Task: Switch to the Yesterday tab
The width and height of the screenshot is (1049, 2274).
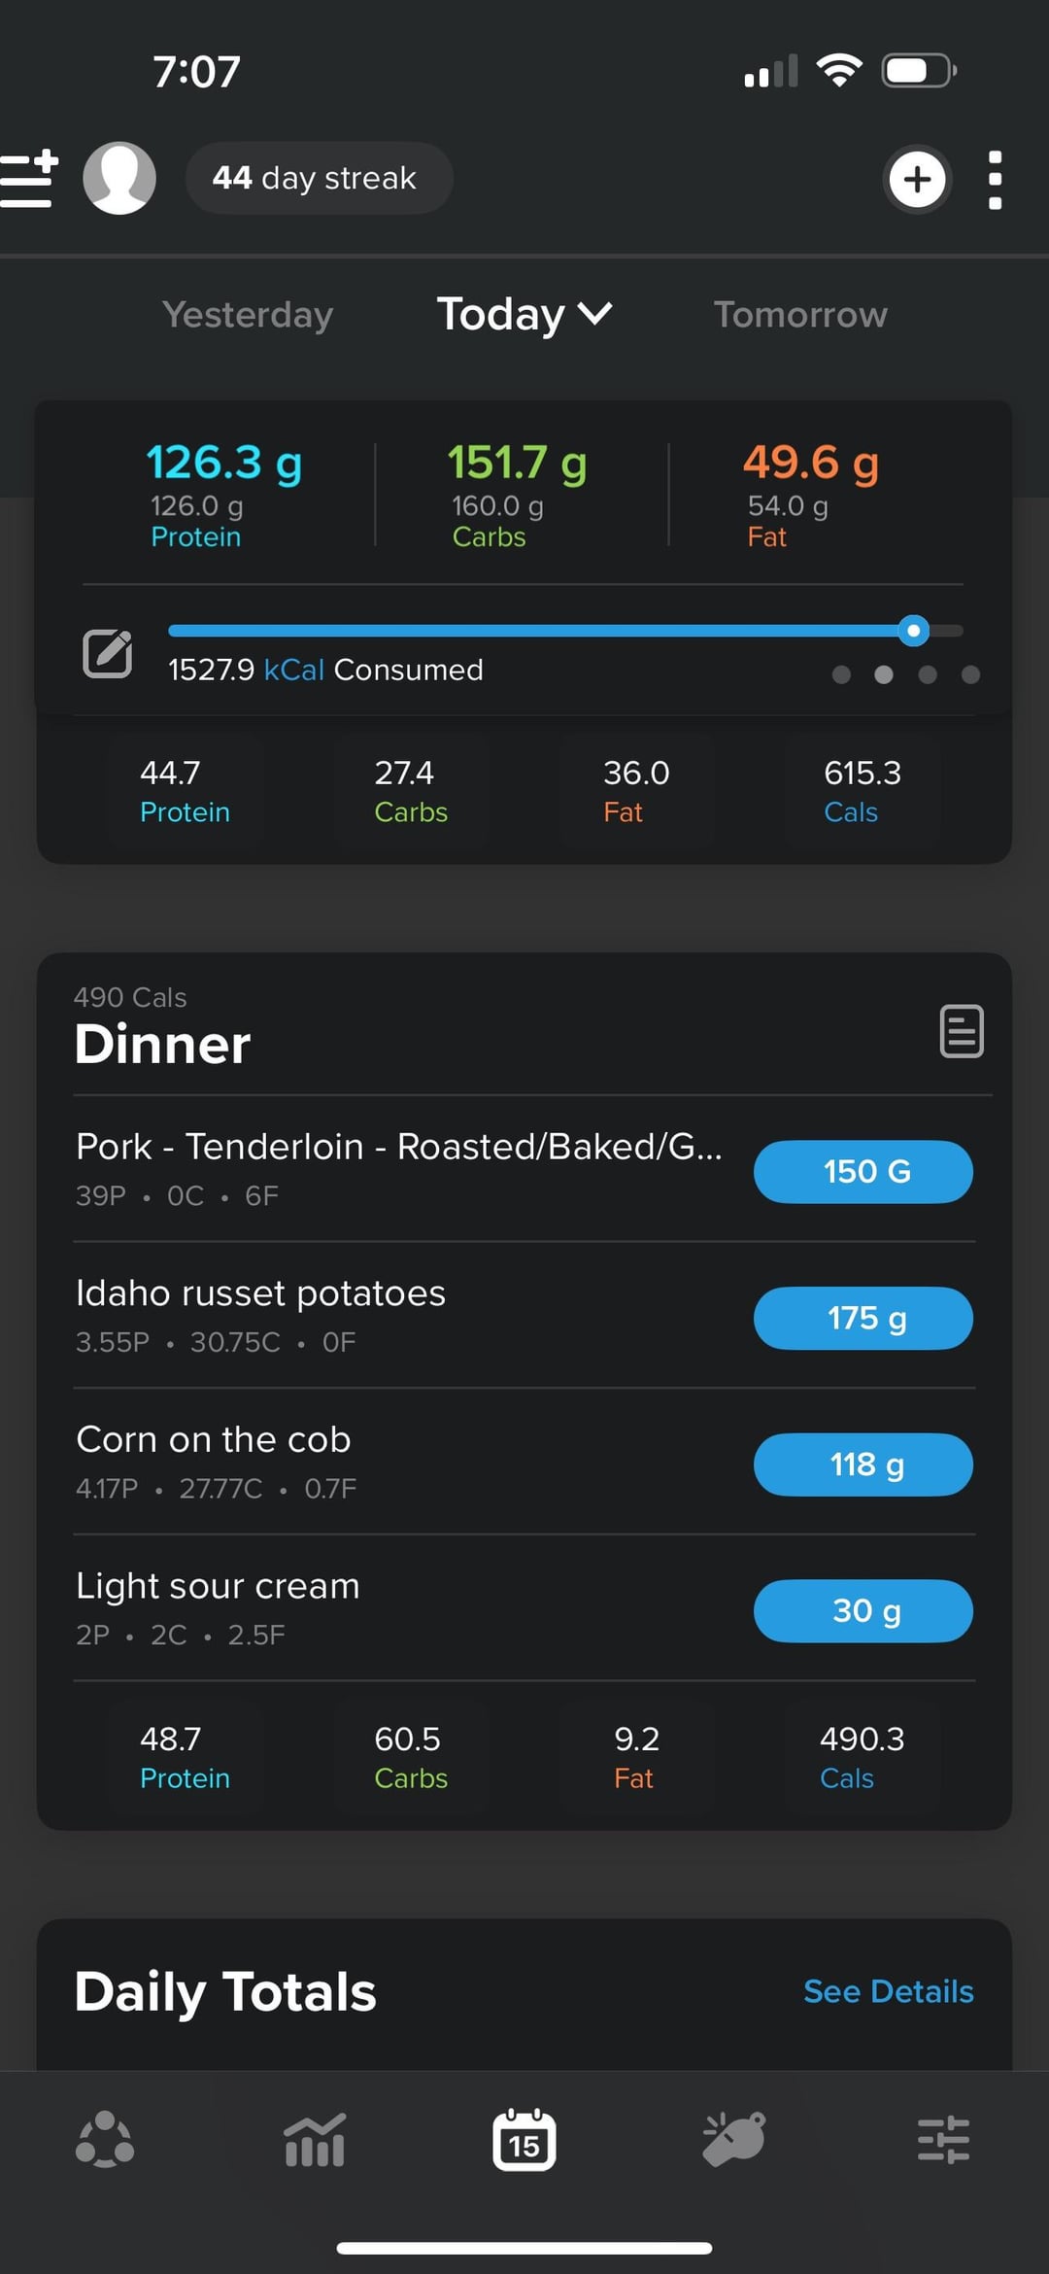Action: [248, 314]
